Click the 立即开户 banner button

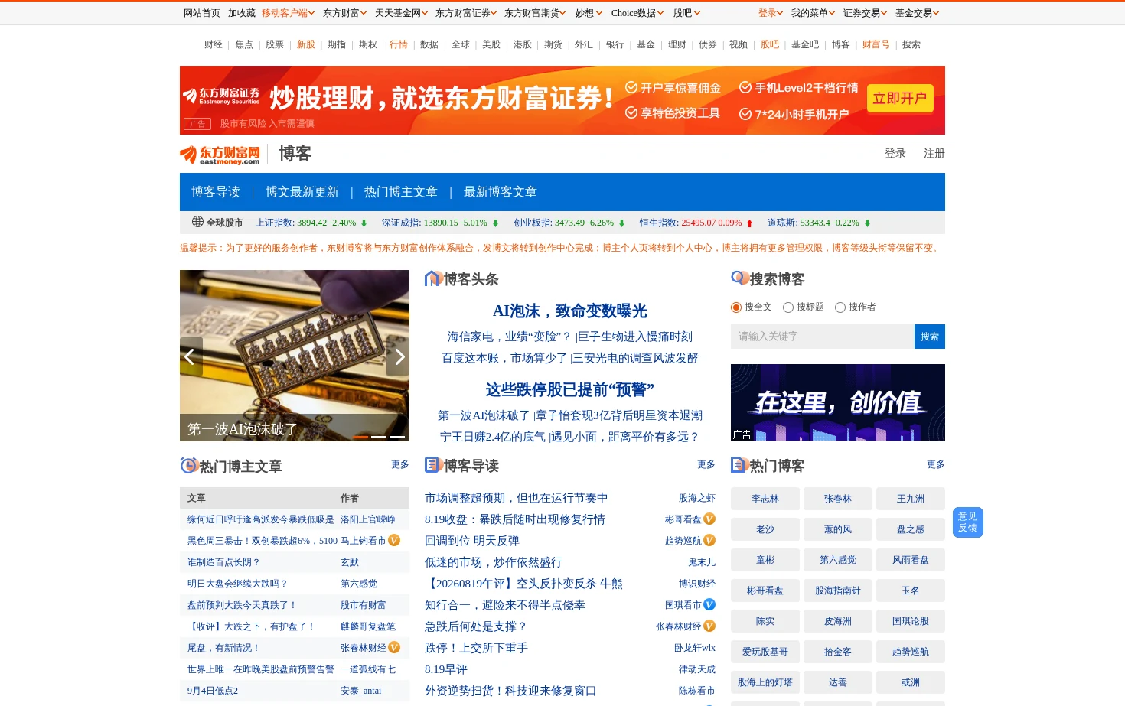(900, 98)
